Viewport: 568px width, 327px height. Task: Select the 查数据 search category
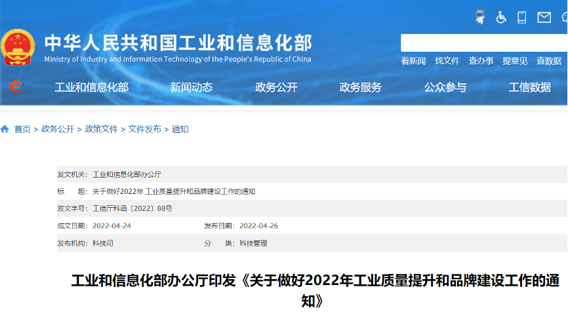coord(549,61)
